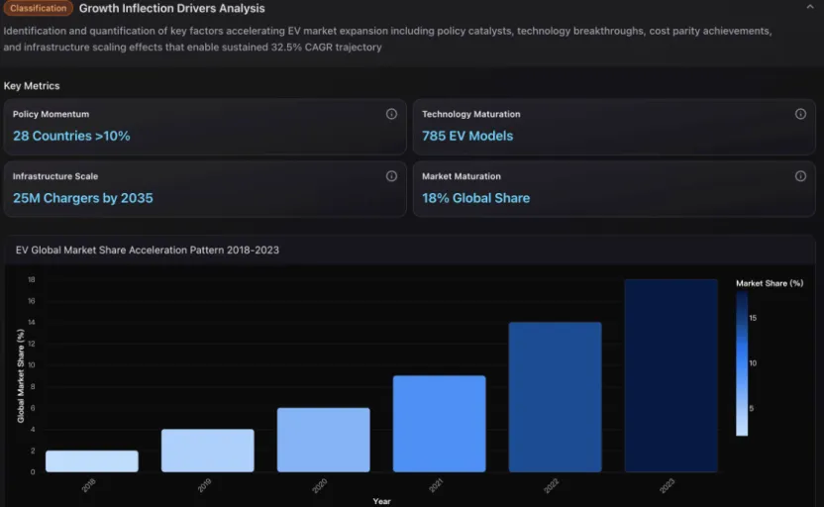Viewport: 824px width, 507px height.
Task: Collapse the Growth Inflection Drivers Analysis section
Action: click(810, 8)
